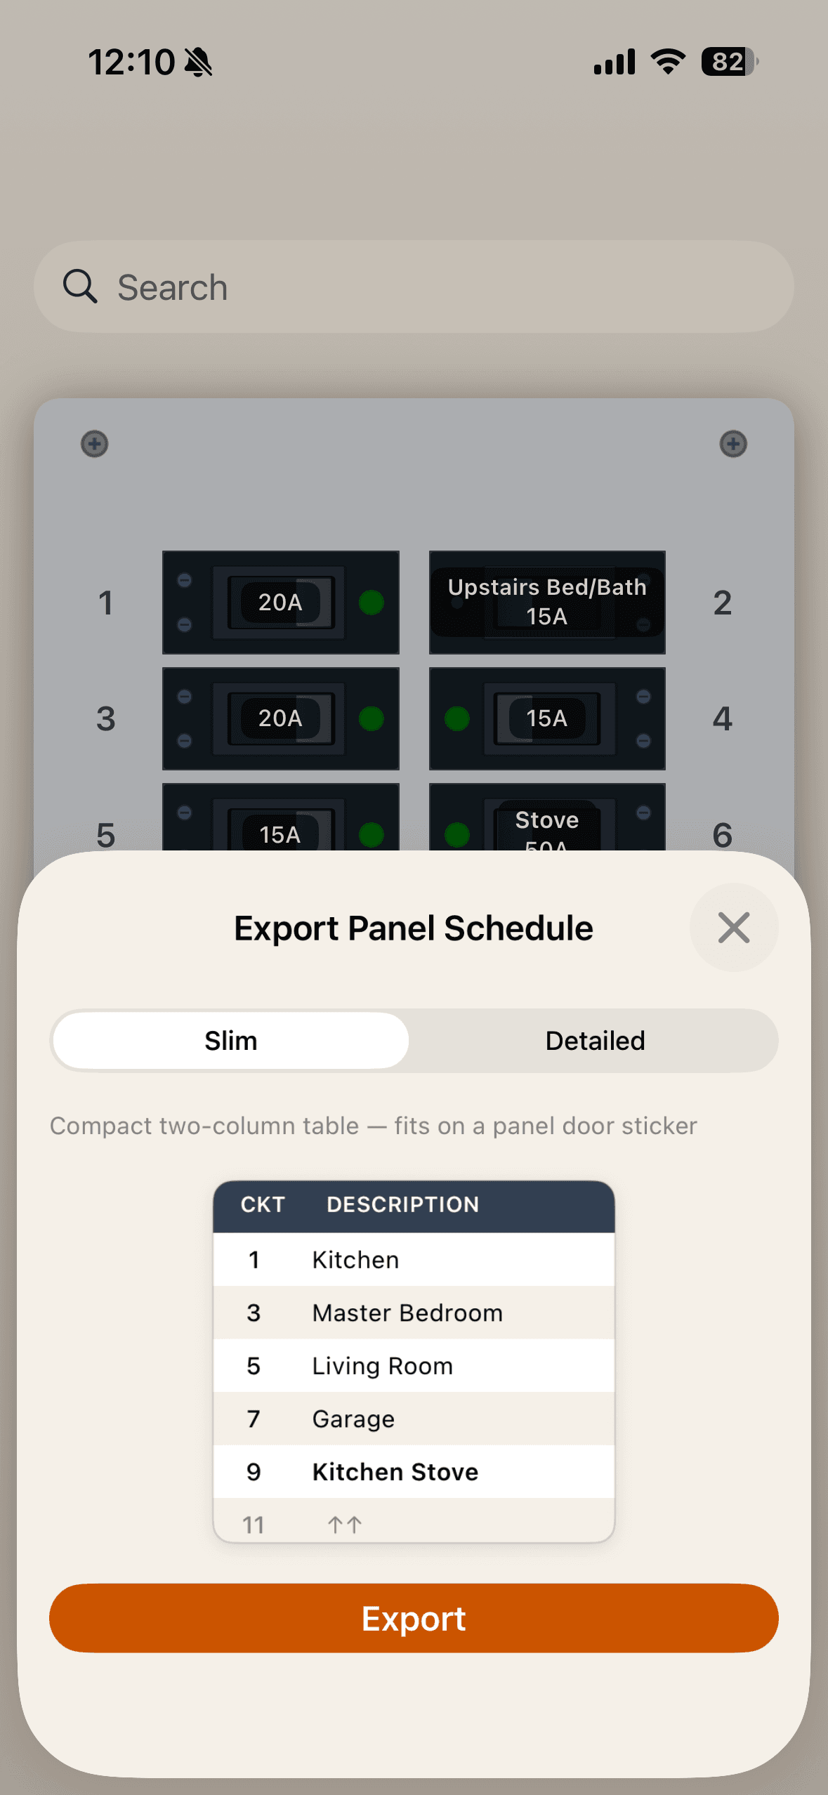828x1795 pixels.
Task: Tap the top-left panel mounting screw
Action: [94, 444]
